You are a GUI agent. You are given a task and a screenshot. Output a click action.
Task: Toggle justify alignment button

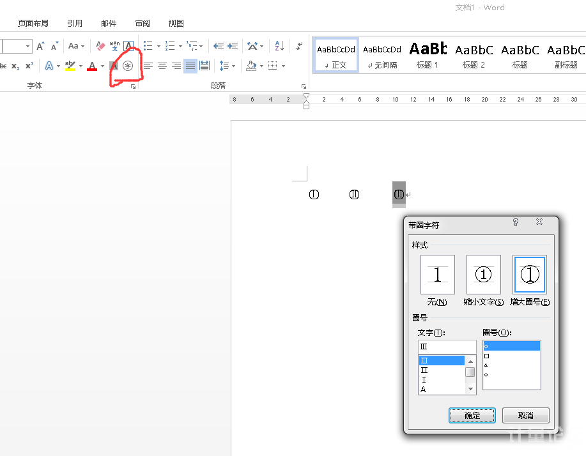190,66
